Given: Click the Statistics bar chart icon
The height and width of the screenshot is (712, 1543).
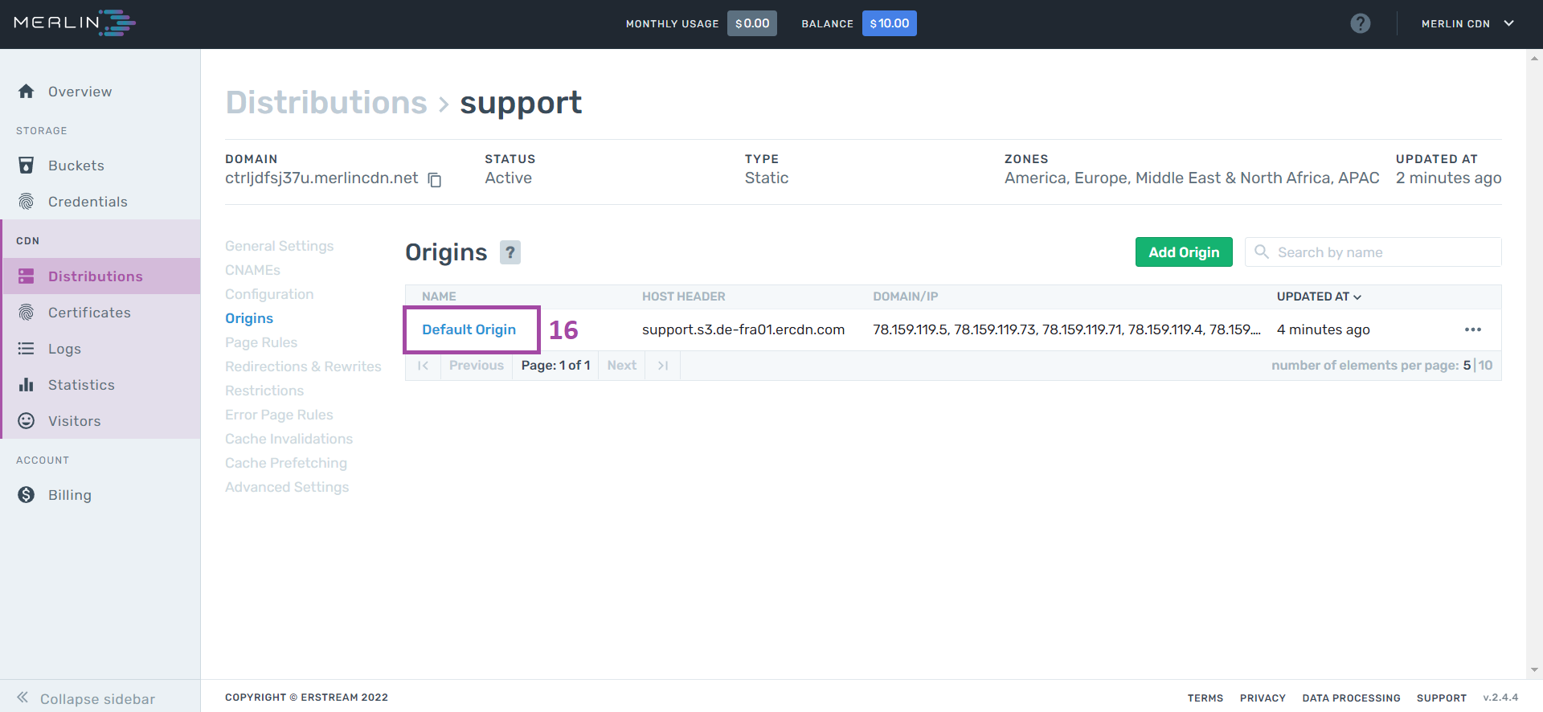Looking at the screenshot, I should point(27,385).
